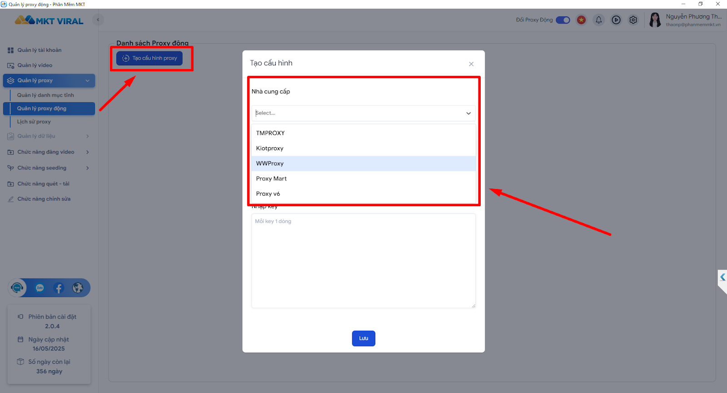Collapse the Quản lý proxy section
Screen dimensions: 727x393
[49, 80]
